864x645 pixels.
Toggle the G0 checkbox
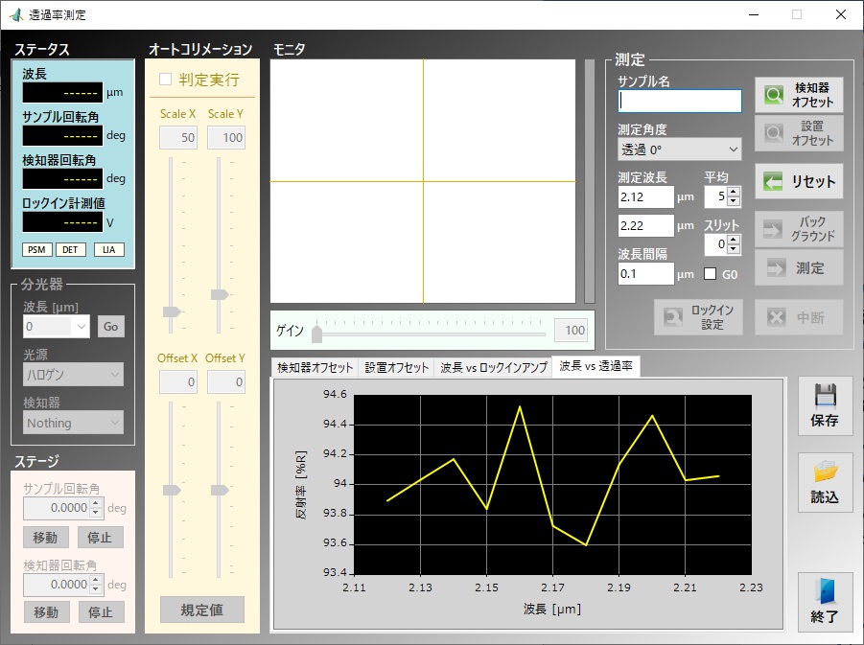(711, 274)
